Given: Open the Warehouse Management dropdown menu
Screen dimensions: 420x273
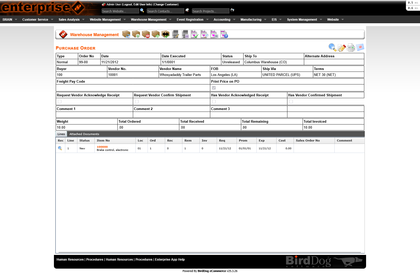Looking at the screenshot, I should pyautogui.click(x=149, y=19).
